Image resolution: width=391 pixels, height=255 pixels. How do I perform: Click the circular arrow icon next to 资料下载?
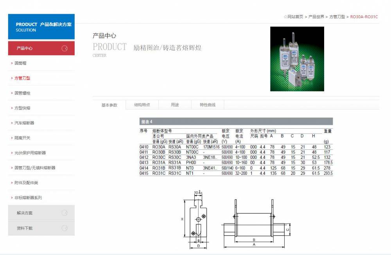tap(65, 228)
